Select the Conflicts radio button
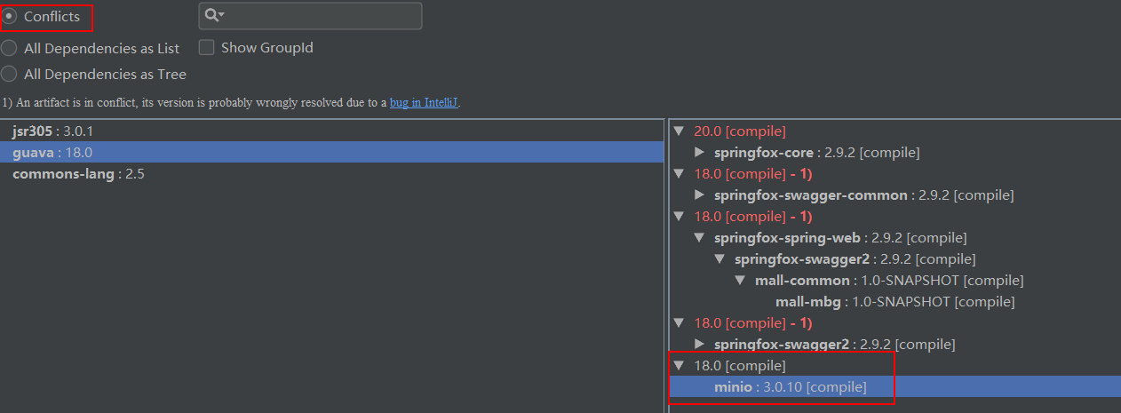Image resolution: width=1121 pixels, height=413 pixels. click(x=10, y=16)
